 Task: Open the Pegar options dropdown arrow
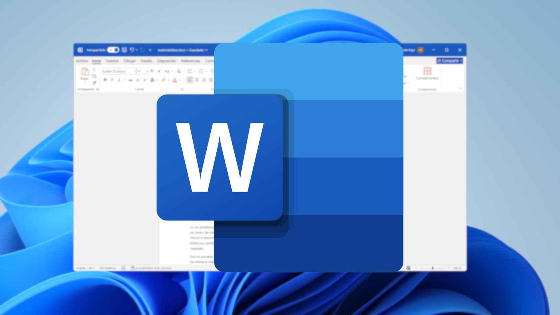(85, 83)
